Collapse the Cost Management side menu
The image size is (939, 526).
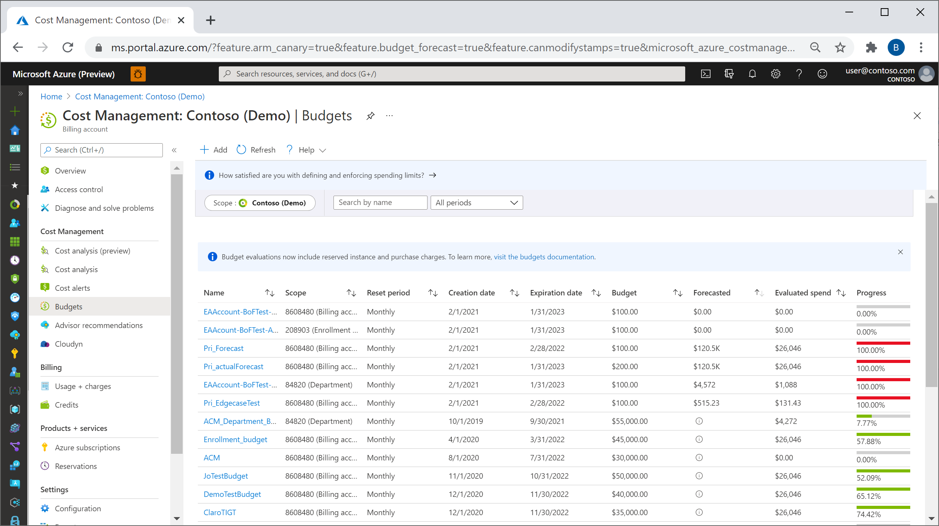(175, 150)
